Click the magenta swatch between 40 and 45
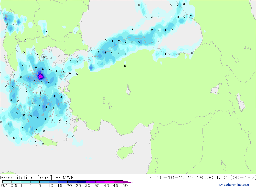Viewport: 256px width, 187px height. pyautogui.click(x=109, y=182)
